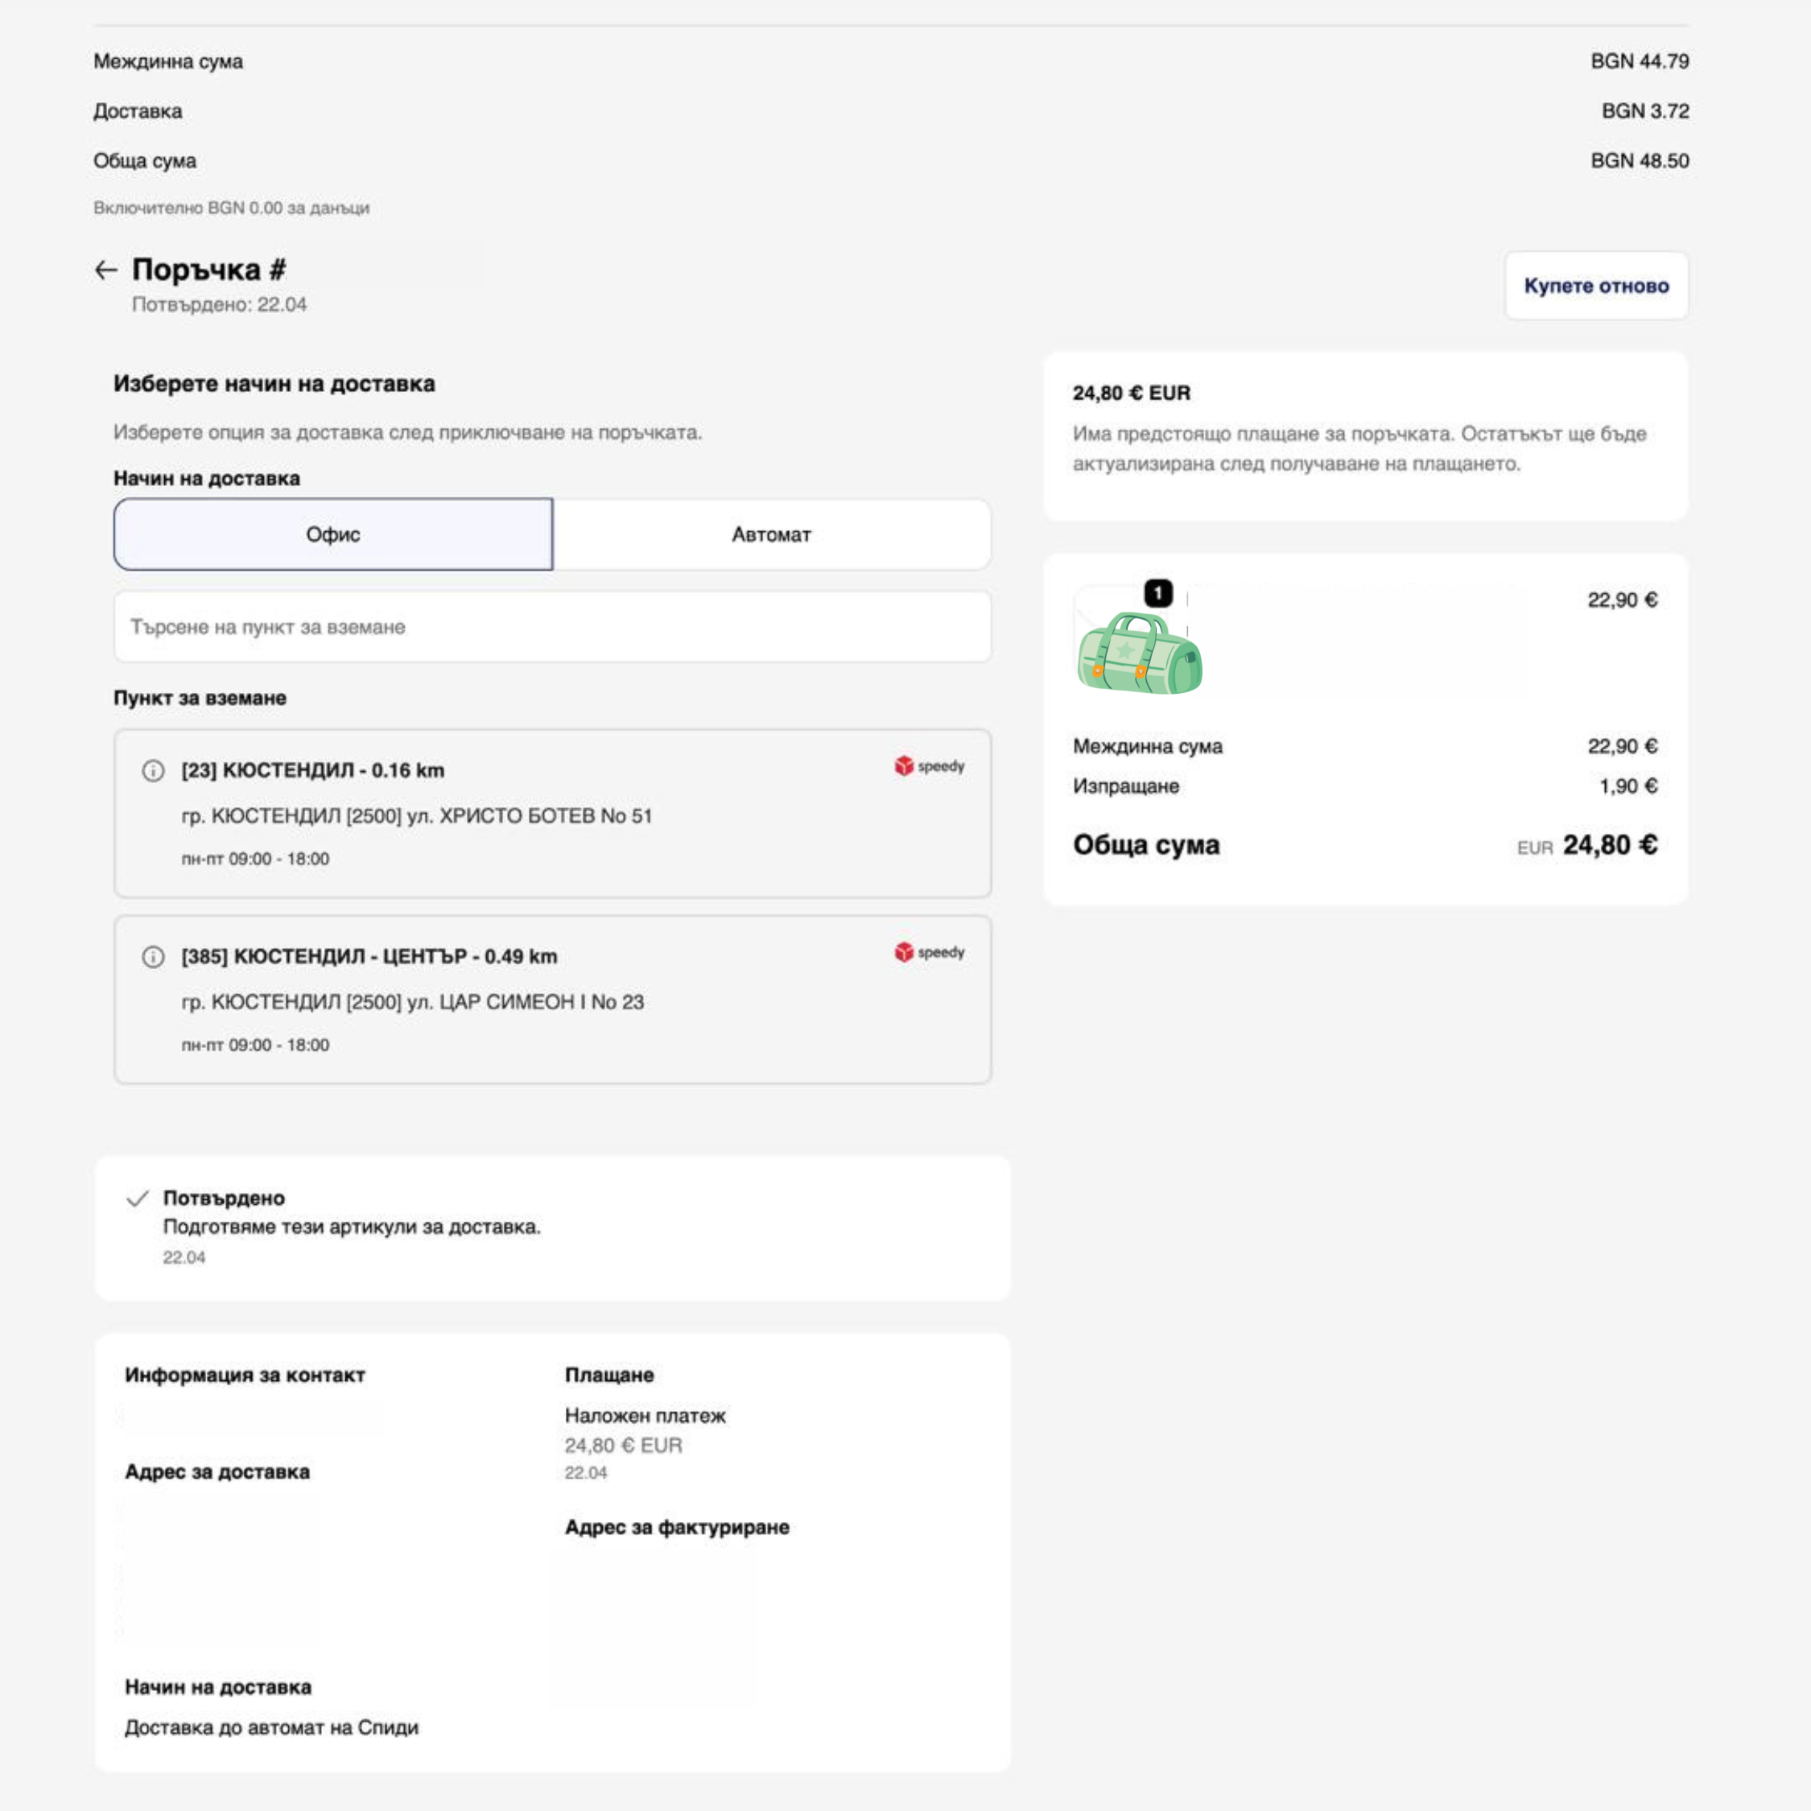The image size is (1811, 1811).
Task: Click the Speedy logo on the second pickup point
Action: (929, 952)
